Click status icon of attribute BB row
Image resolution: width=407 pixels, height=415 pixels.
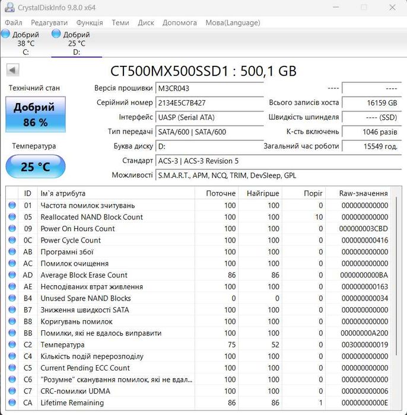point(12,333)
